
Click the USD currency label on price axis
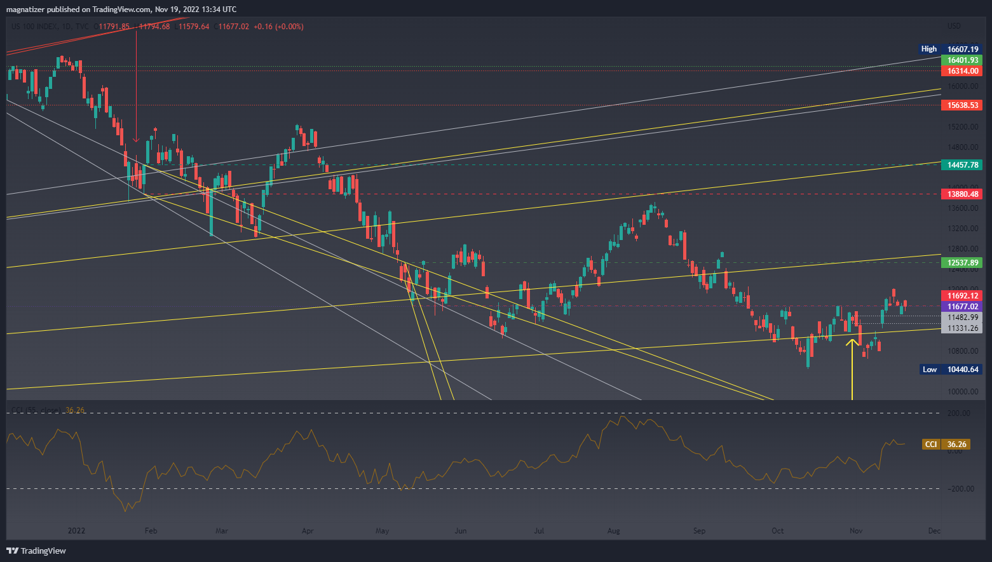pos(953,26)
